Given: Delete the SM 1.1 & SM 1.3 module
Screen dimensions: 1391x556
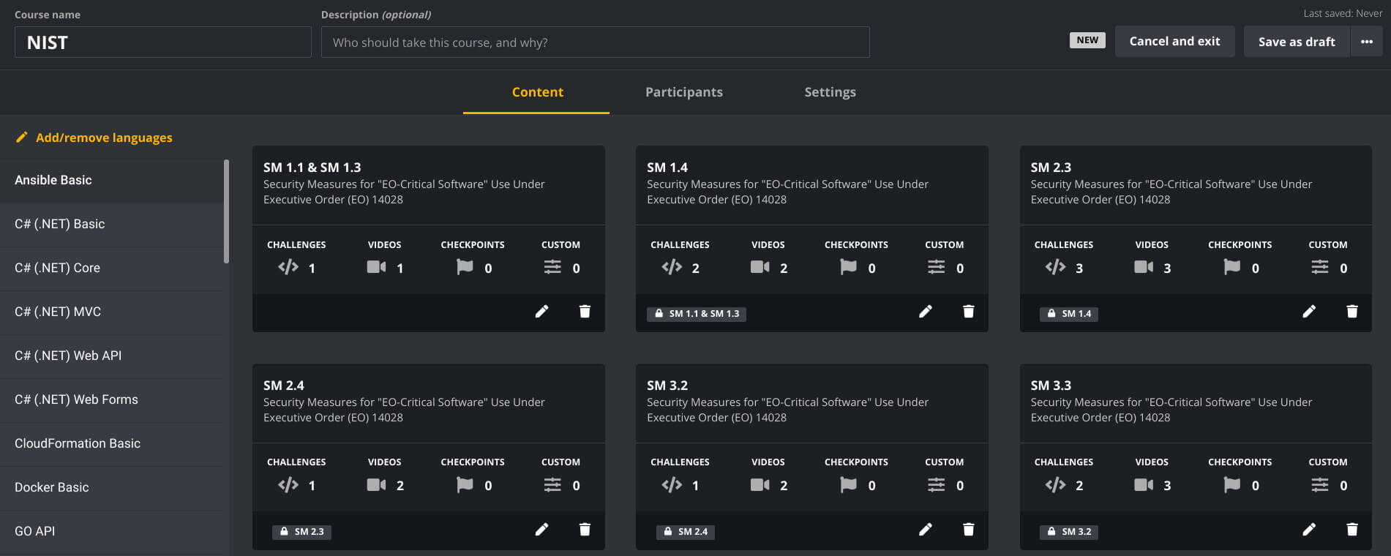Looking at the screenshot, I should 585,312.
